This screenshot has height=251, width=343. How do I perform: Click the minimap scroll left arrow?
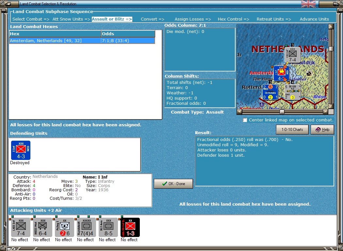(239, 112)
